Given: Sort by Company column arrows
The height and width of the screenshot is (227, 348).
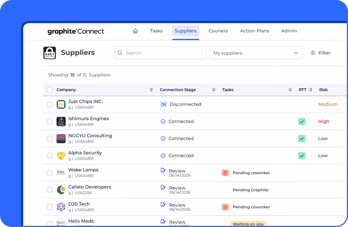Looking at the screenshot, I should (x=151, y=90).
